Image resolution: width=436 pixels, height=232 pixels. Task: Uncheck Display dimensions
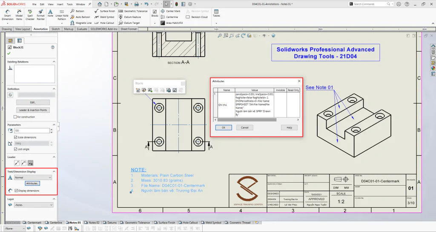[16, 191]
